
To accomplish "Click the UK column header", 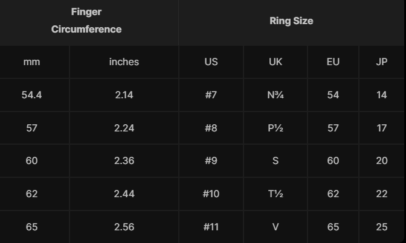I will pos(275,62).
